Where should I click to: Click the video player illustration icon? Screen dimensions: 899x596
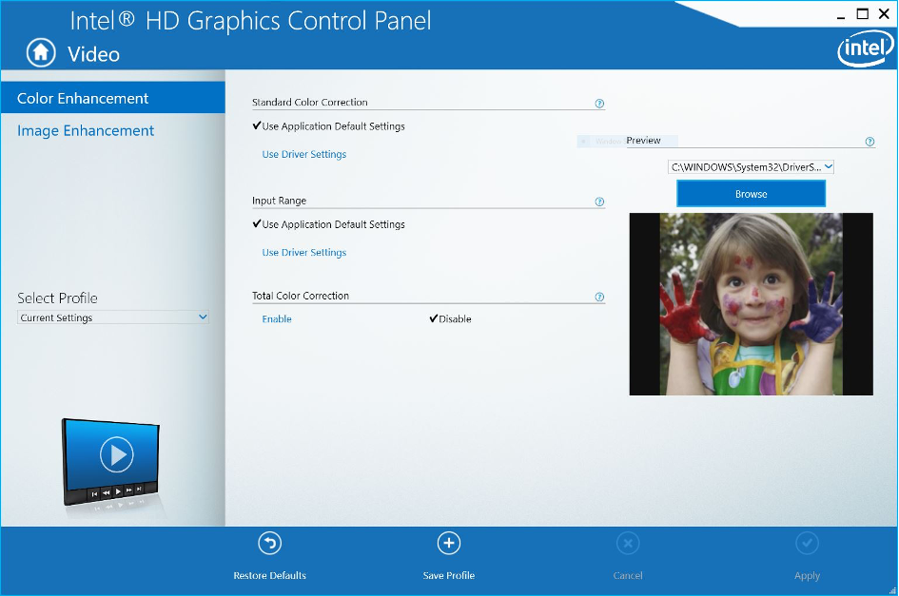pos(110,462)
